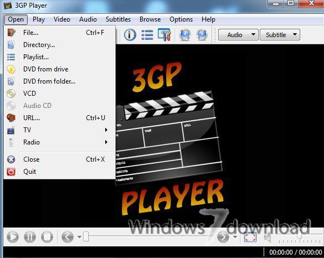324x258 pixels.
Task: Click the 3GP Player title bar icon
Action: [8, 6]
